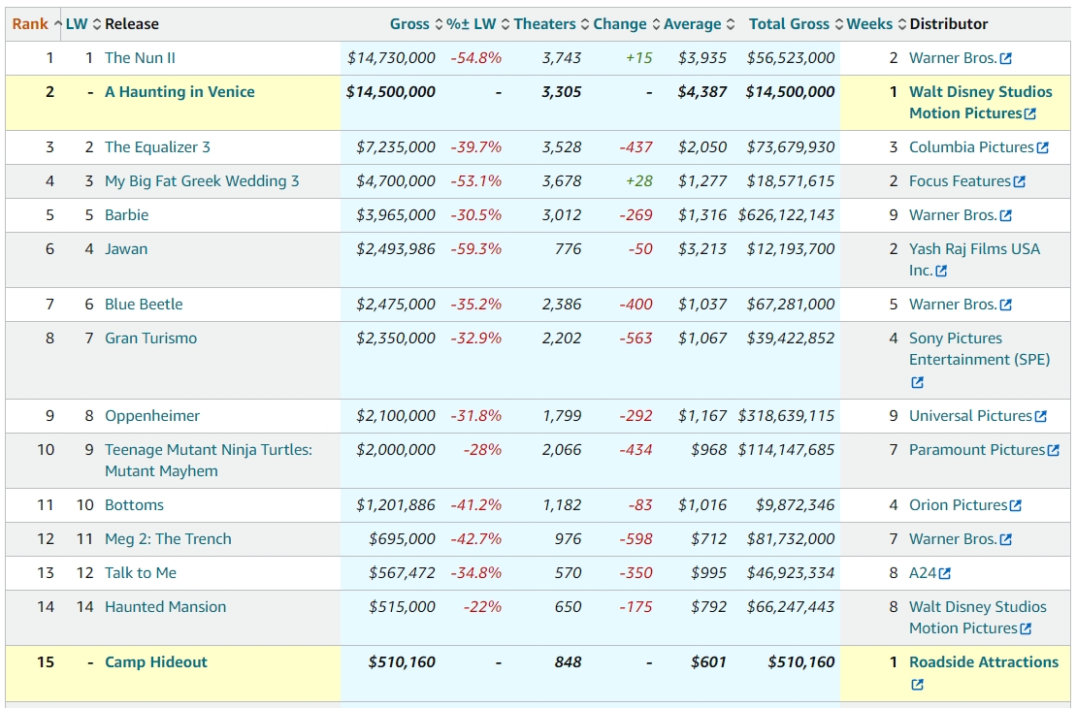Open external link icon after Yash Raj Films USA Inc.

point(941,271)
